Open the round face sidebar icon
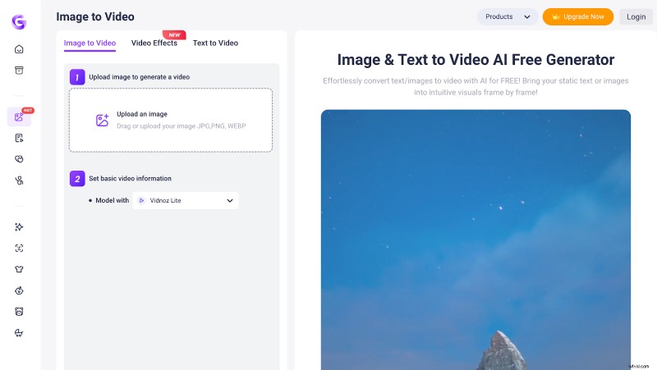 (19, 290)
